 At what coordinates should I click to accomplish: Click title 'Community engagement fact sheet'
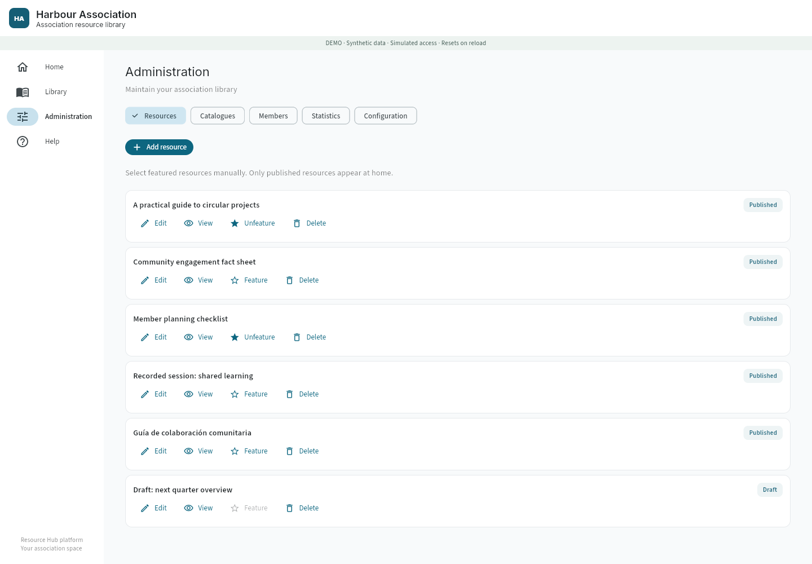click(x=195, y=262)
